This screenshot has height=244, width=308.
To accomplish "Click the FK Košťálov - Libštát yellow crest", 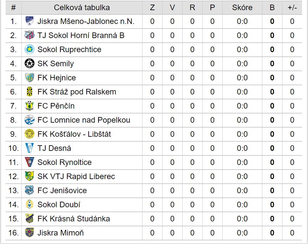I will pos(30,134).
